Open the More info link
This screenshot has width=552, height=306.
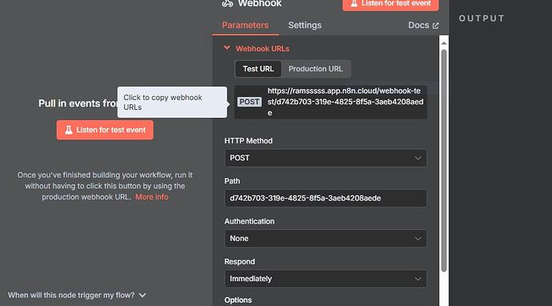point(152,197)
